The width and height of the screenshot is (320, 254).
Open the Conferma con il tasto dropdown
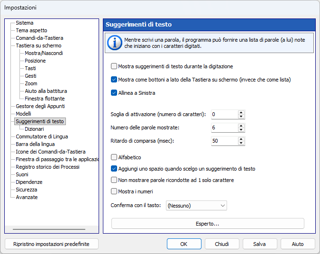point(196,206)
